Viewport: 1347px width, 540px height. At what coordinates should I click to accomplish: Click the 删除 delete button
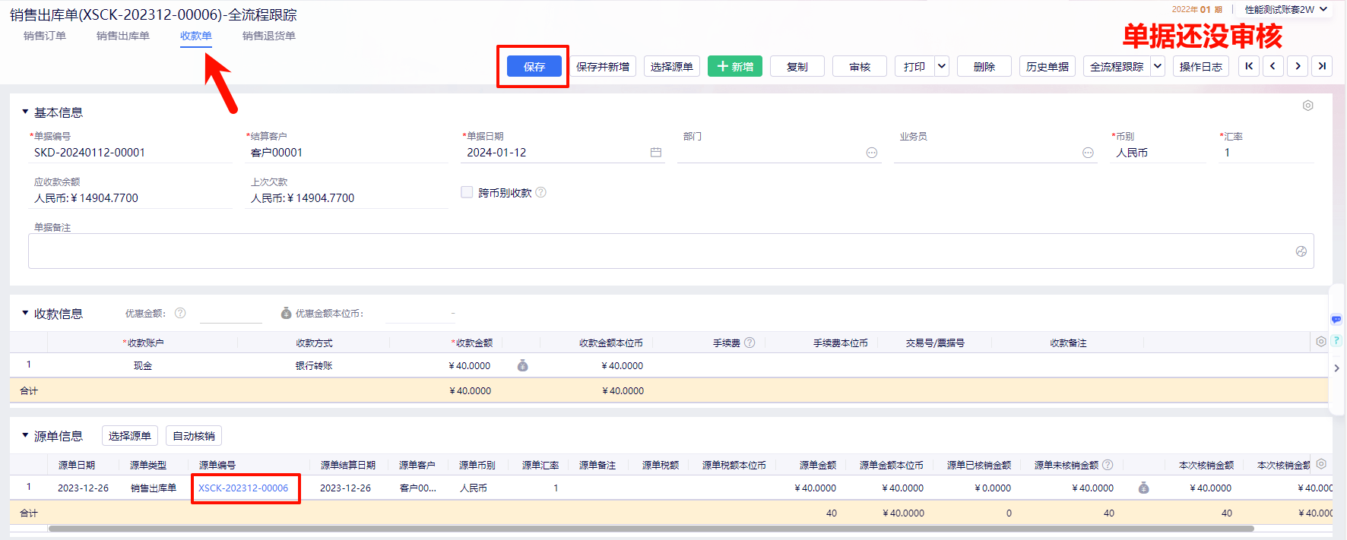[x=984, y=67]
